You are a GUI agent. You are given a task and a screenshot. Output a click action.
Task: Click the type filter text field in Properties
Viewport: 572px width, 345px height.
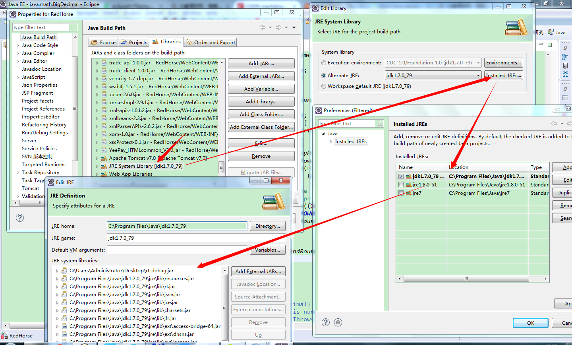(x=45, y=27)
